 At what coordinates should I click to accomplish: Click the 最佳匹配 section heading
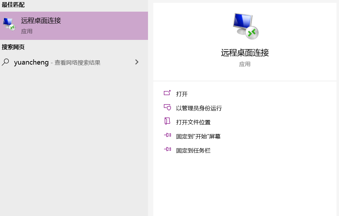[x=13, y=5]
